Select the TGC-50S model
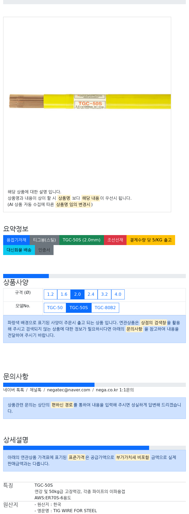Image resolution: width=189 pixels, height=514 pixels. [x=79, y=308]
